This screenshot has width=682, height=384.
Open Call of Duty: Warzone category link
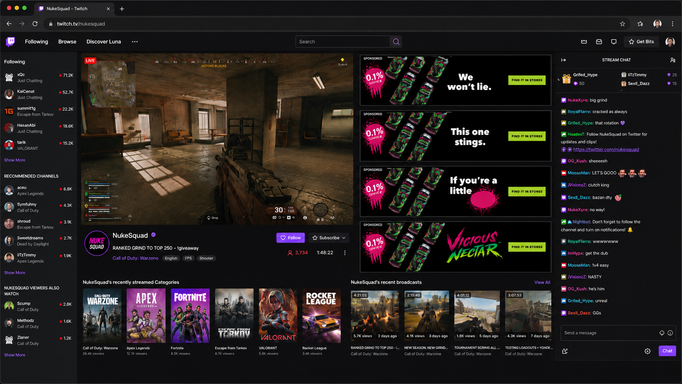(x=135, y=258)
